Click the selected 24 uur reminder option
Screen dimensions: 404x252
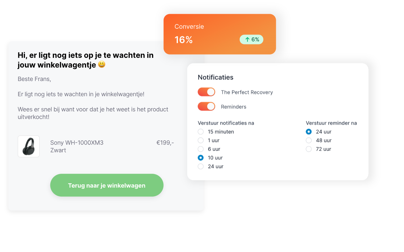(309, 132)
